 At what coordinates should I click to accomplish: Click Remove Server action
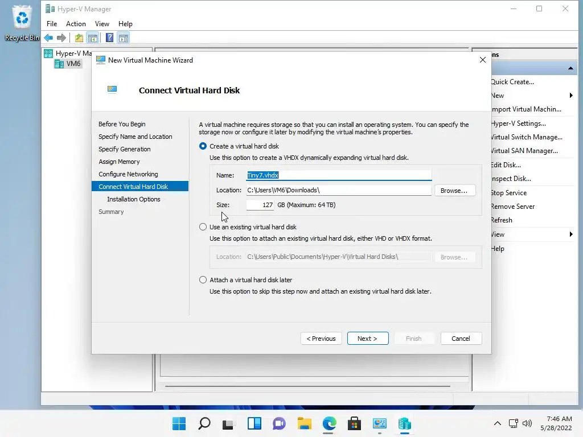click(513, 207)
